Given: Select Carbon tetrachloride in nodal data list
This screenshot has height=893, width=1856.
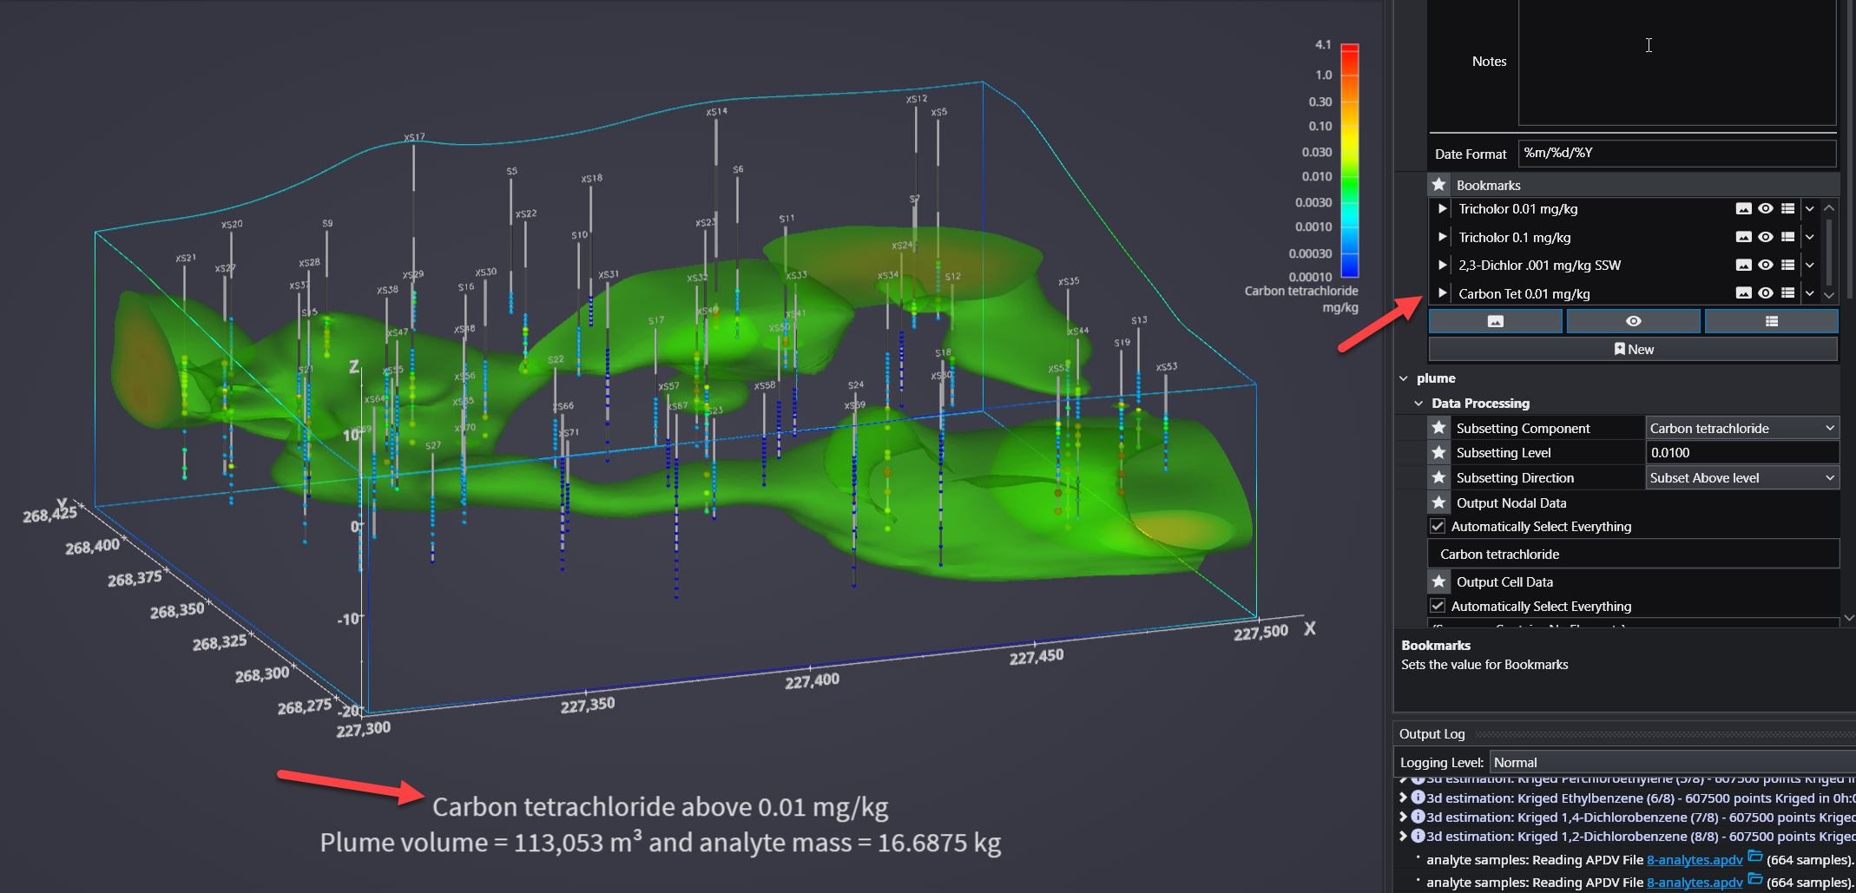Looking at the screenshot, I should [x=1499, y=555].
